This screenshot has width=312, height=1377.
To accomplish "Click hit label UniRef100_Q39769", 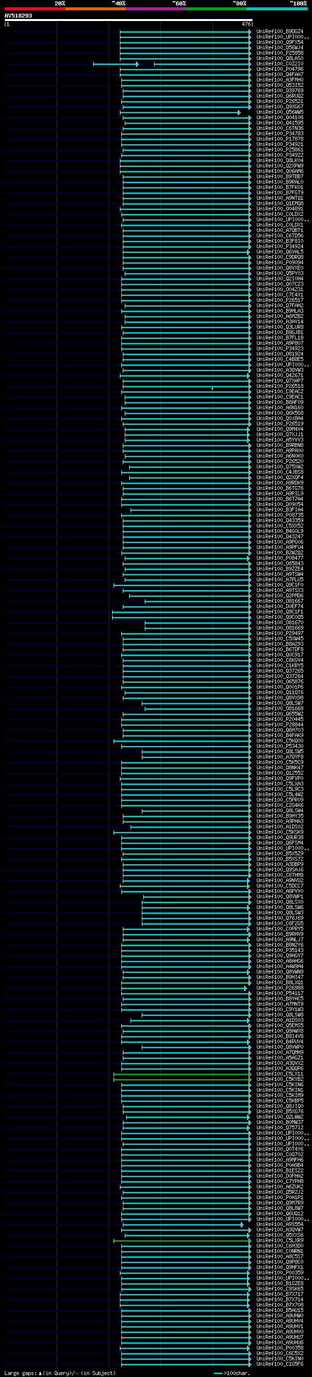I will coord(280,90).
